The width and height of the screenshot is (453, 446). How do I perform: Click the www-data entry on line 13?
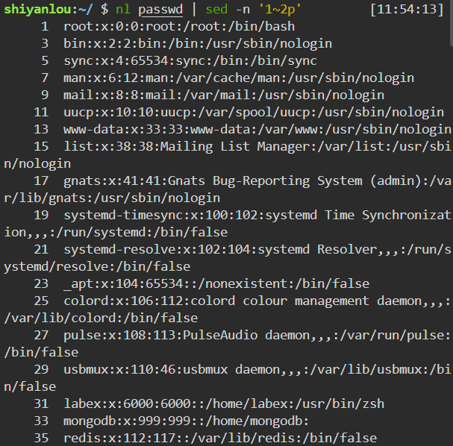tap(257, 129)
